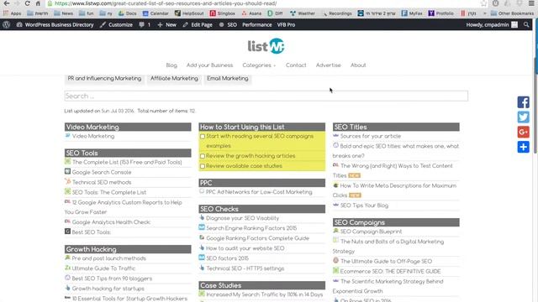Open browser home page
This screenshot has width=538, height=302.
pyautogui.click(x=38, y=3)
